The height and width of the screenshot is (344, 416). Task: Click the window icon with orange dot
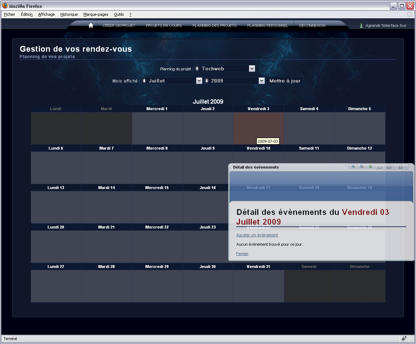coord(362,167)
